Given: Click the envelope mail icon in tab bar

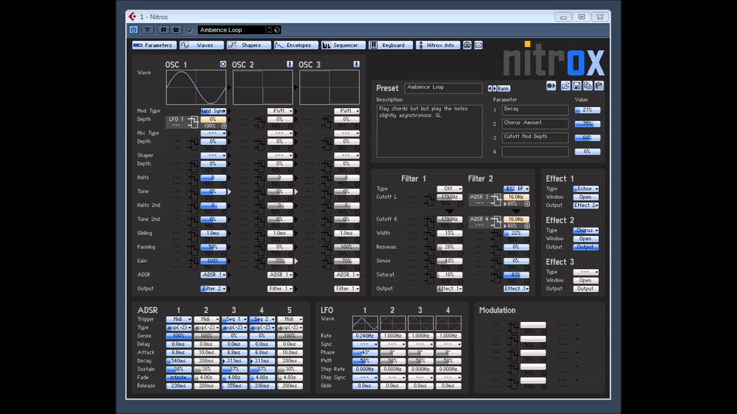Looking at the screenshot, I should (478, 45).
